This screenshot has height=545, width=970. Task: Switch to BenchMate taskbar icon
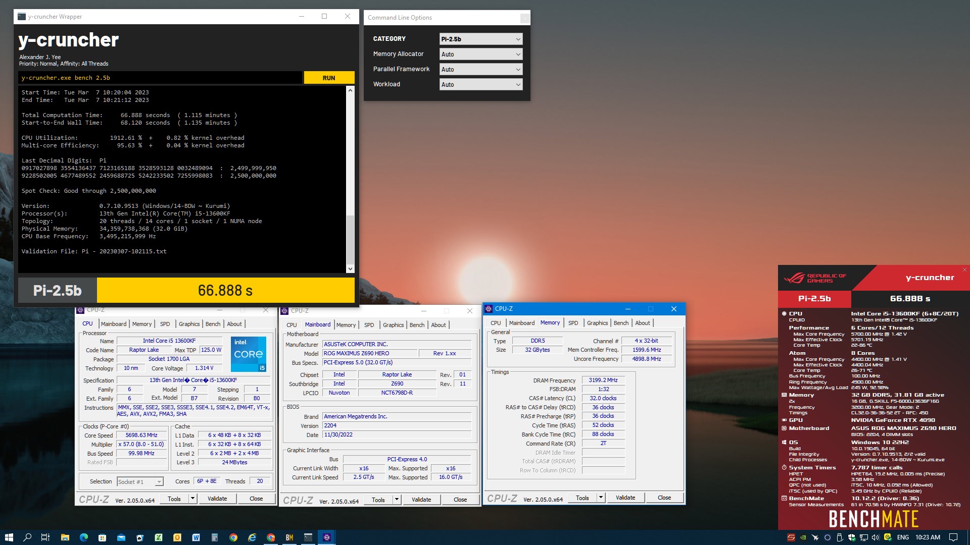coord(289,537)
